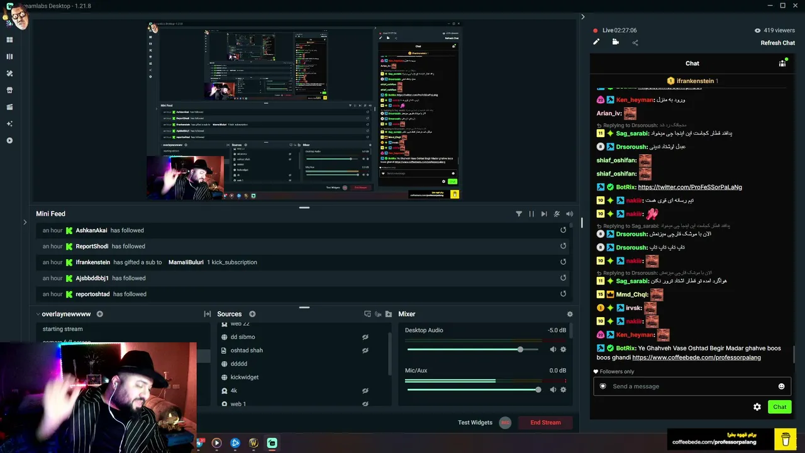This screenshot has width=805, height=453.
Task: Focus the Send a message input
Action: (692, 386)
